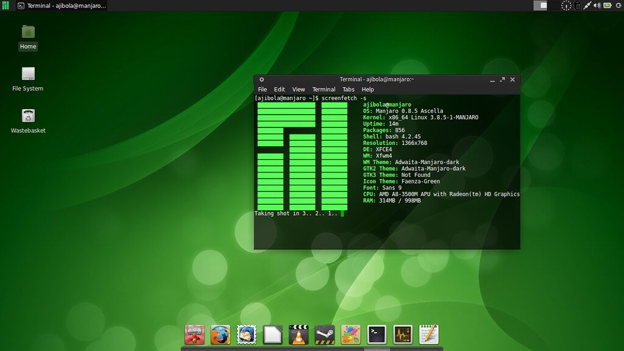624x351 pixels.
Task: Launch Firefox from the dock
Action: 221,335
